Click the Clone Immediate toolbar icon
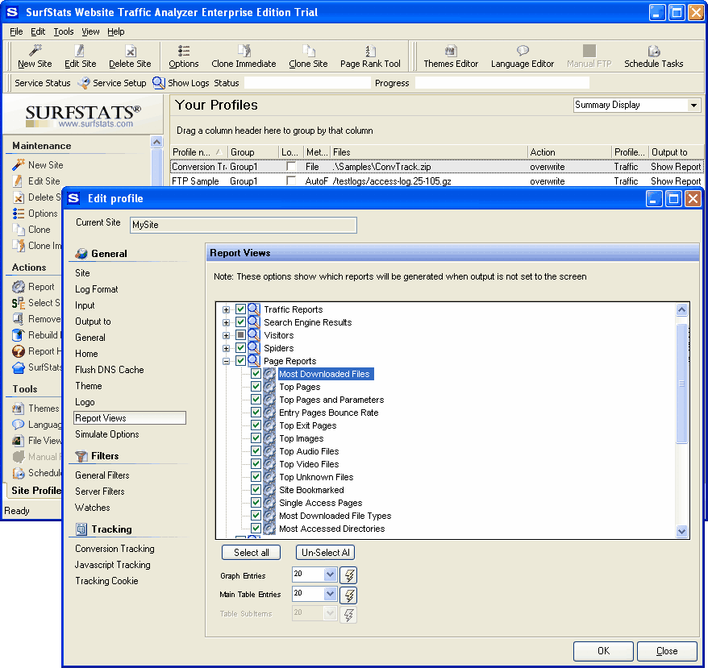This screenshot has height=672, width=708. 244,50
